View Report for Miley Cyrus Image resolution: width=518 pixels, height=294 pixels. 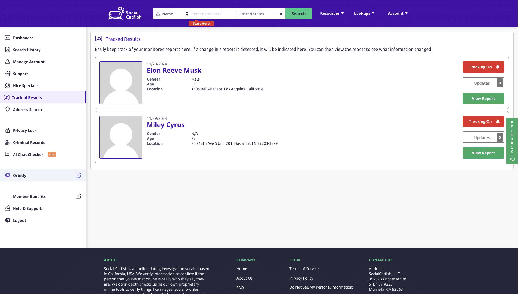(x=483, y=153)
